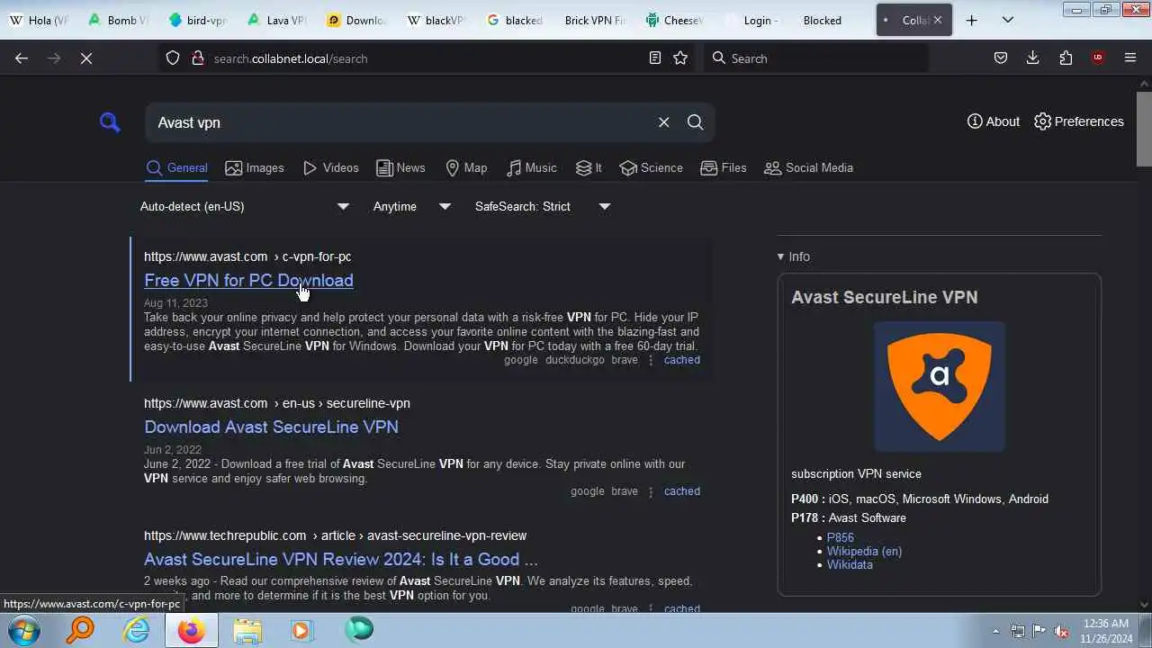Switch to It results category

[x=589, y=168]
